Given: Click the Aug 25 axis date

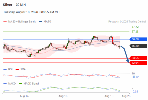Looking at the screenshot, I should tap(126, 96).
